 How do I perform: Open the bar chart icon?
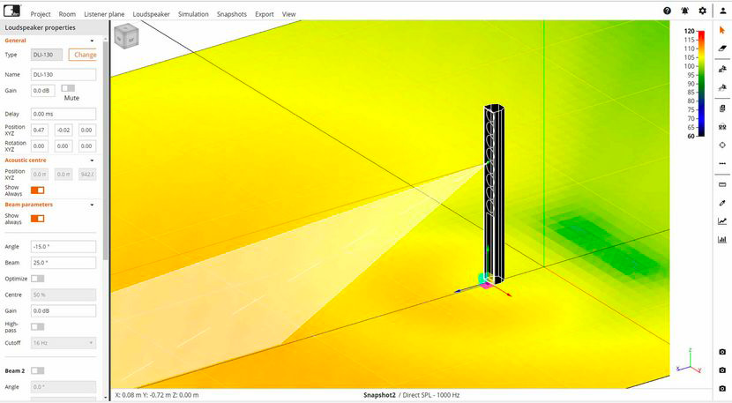[722, 239]
